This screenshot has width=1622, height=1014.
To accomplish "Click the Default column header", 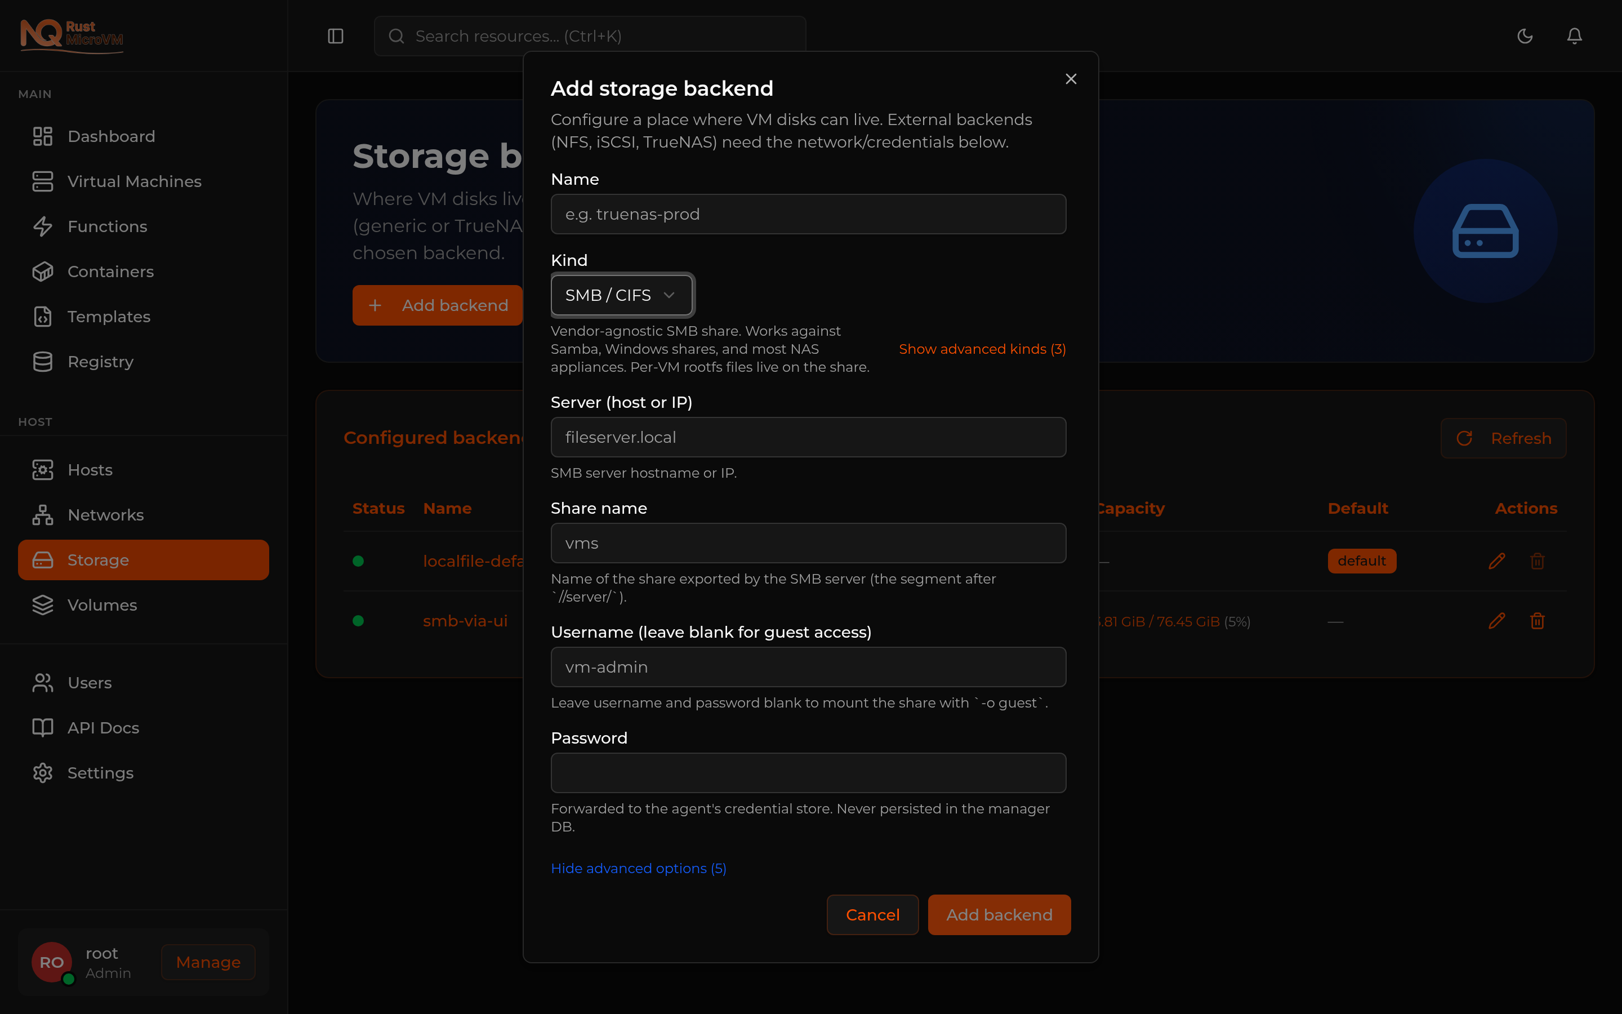I will (1358, 508).
